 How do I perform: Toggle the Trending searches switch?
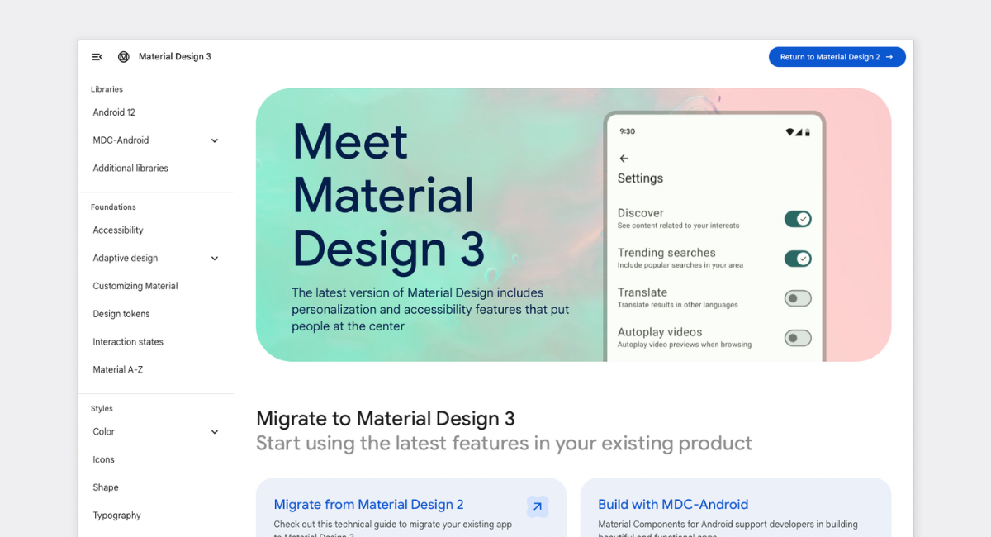point(798,259)
